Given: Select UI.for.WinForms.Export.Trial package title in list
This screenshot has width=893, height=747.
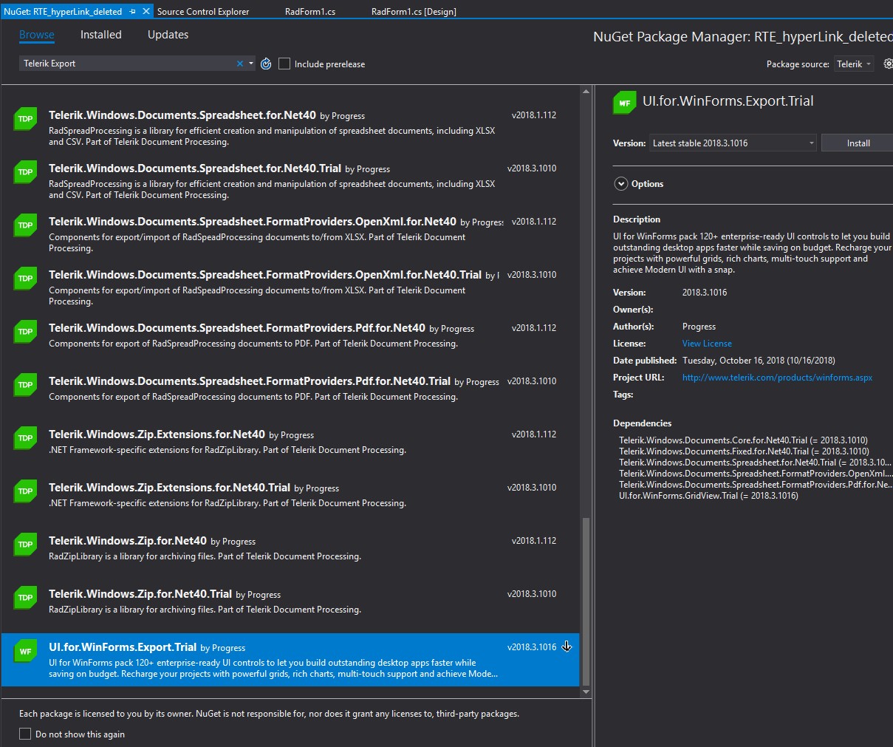Looking at the screenshot, I should tap(123, 647).
